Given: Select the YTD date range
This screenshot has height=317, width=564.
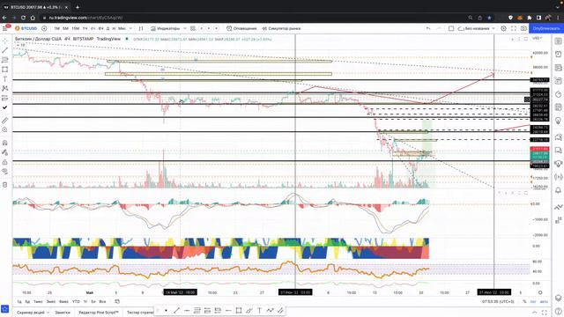Looking at the screenshot, I should point(76,301).
